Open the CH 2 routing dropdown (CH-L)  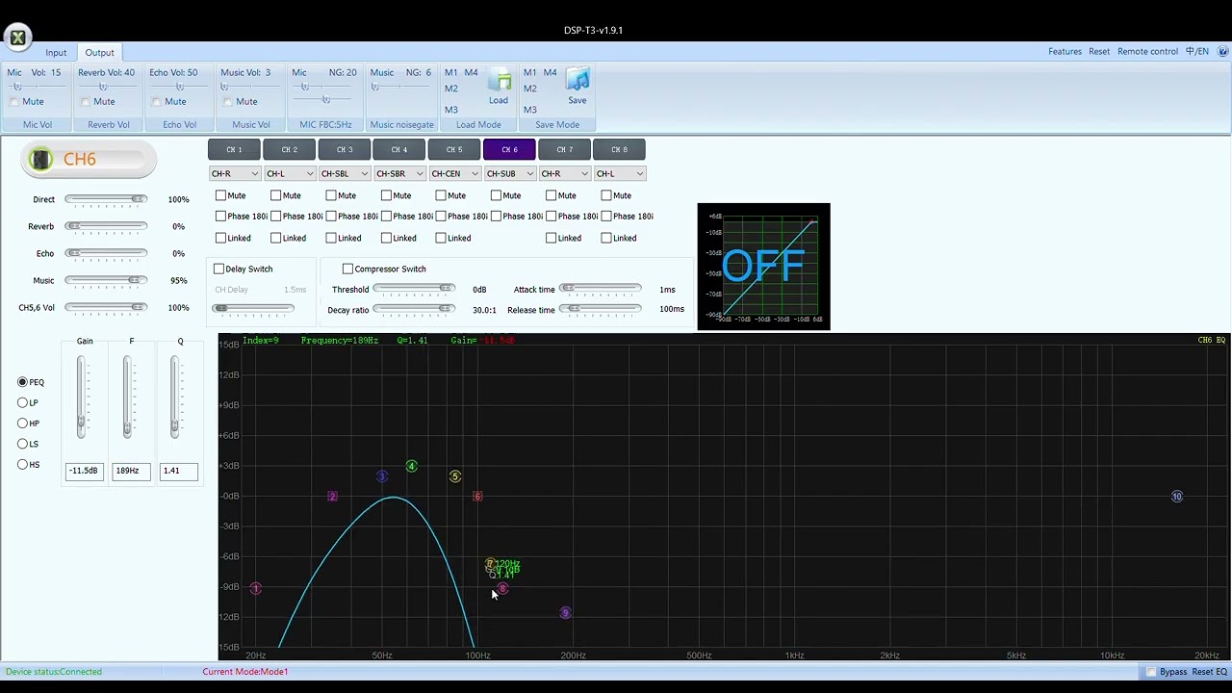(x=290, y=173)
